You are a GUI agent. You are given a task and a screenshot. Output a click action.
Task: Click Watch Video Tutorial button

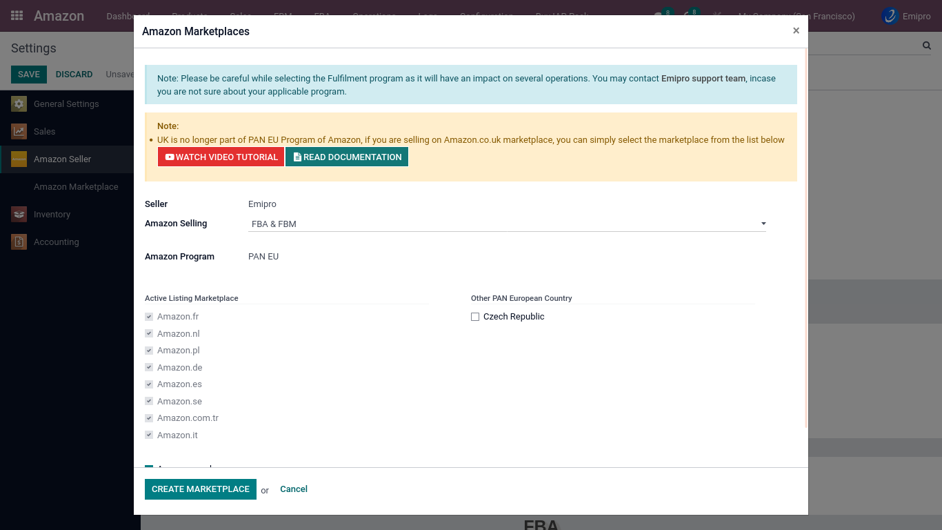click(x=221, y=157)
